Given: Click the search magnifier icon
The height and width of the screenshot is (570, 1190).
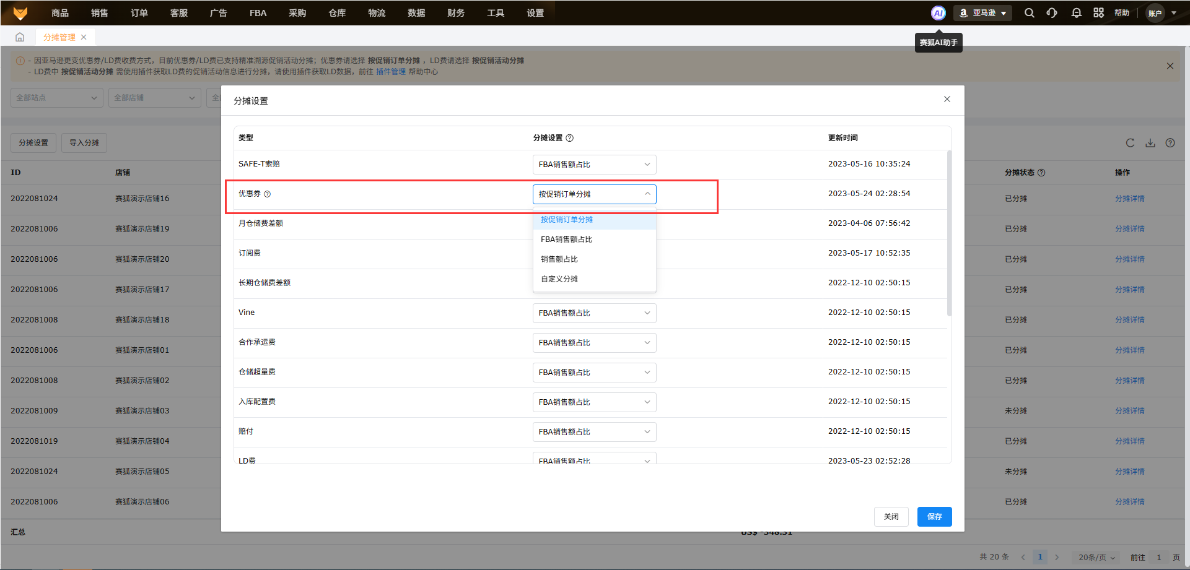Looking at the screenshot, I should tap(1029, 13).
